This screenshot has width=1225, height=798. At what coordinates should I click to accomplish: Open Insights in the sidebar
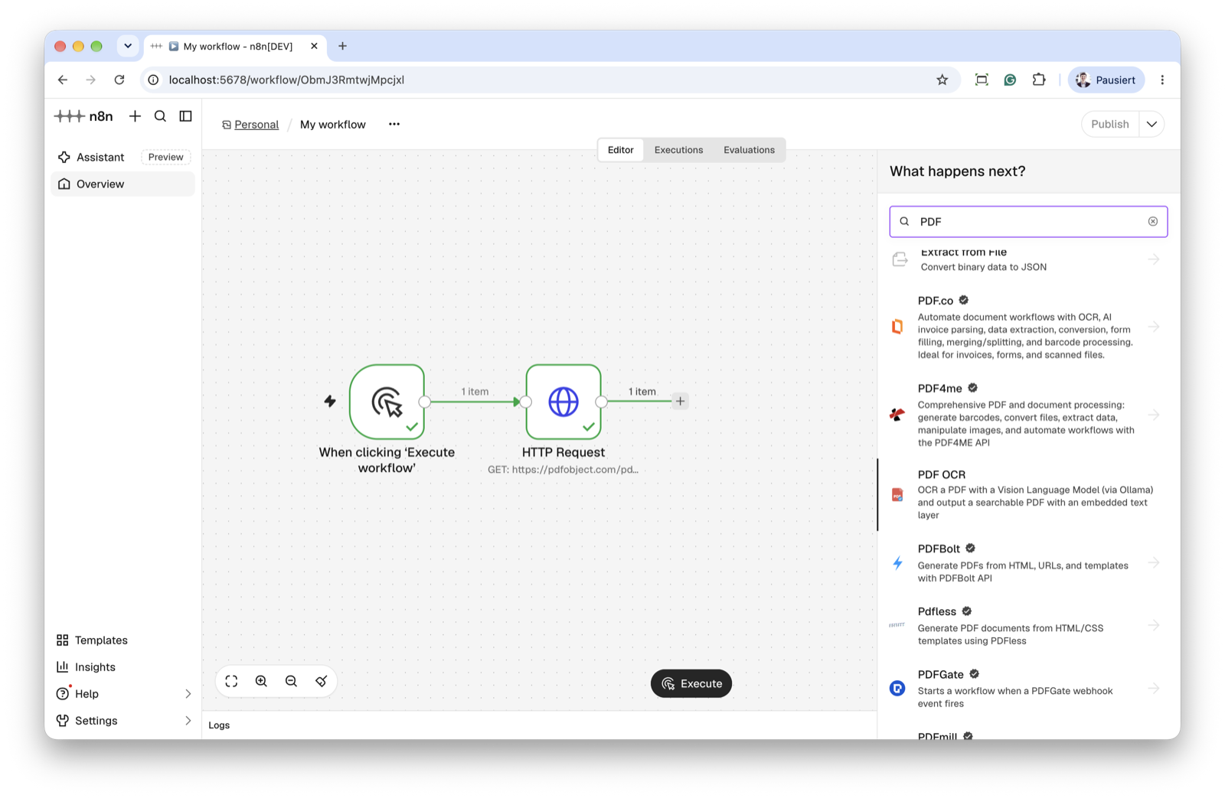tap(122, 667)
